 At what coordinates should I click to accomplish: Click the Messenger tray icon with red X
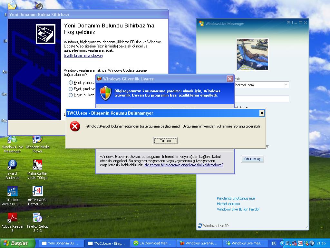click(306, 243)
